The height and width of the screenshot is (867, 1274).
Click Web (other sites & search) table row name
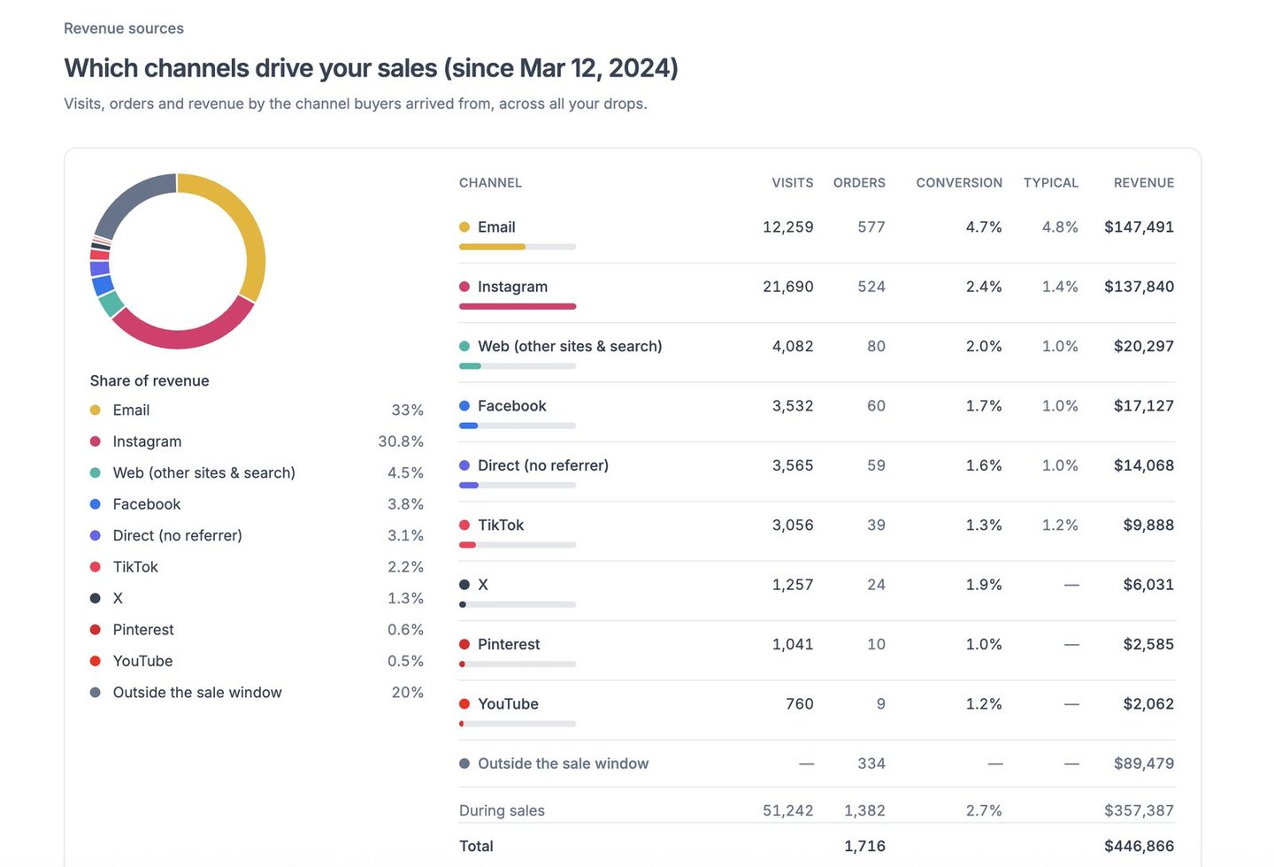(570, 346)
